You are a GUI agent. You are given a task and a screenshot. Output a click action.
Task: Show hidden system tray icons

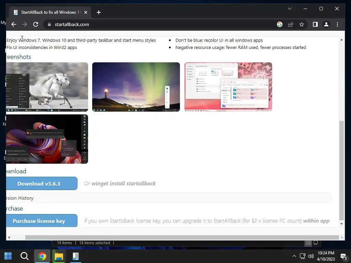(294, 256)
